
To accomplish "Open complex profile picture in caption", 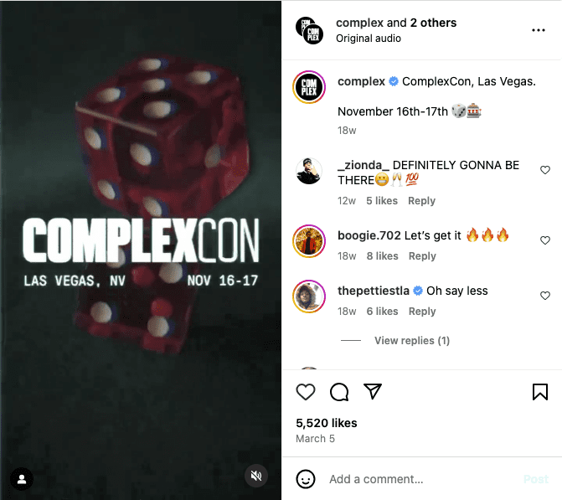I will click(309, 87).
